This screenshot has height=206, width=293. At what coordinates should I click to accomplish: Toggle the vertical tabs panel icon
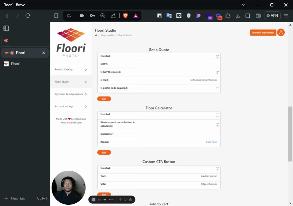click(6, 28)
